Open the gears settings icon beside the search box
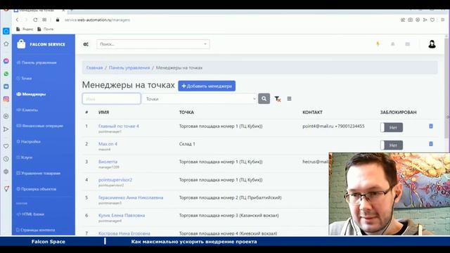 86,44
